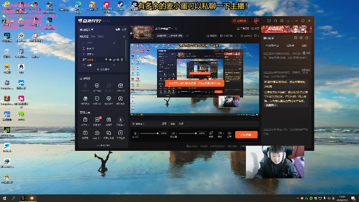Click the share button above preview
The width and height of the screenshot is (359, 202).
255,29
